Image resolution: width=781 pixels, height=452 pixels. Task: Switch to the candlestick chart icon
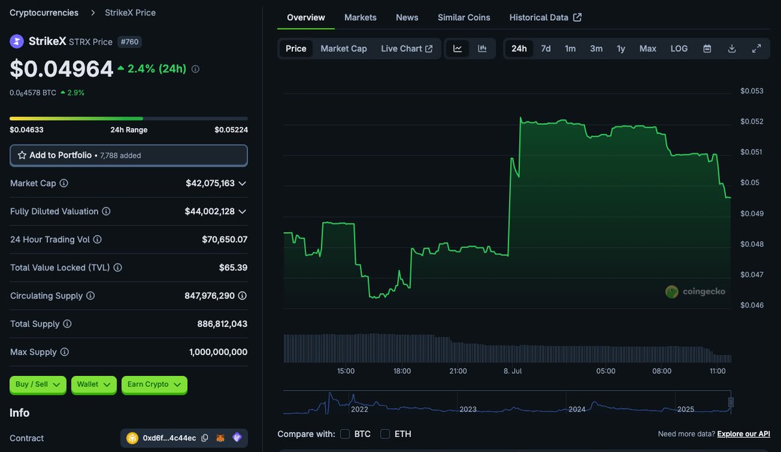(482, 49)
